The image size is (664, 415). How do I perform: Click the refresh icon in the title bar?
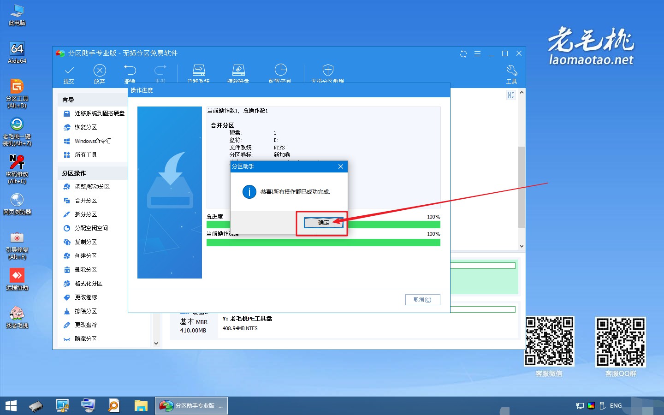pos(463,54)
